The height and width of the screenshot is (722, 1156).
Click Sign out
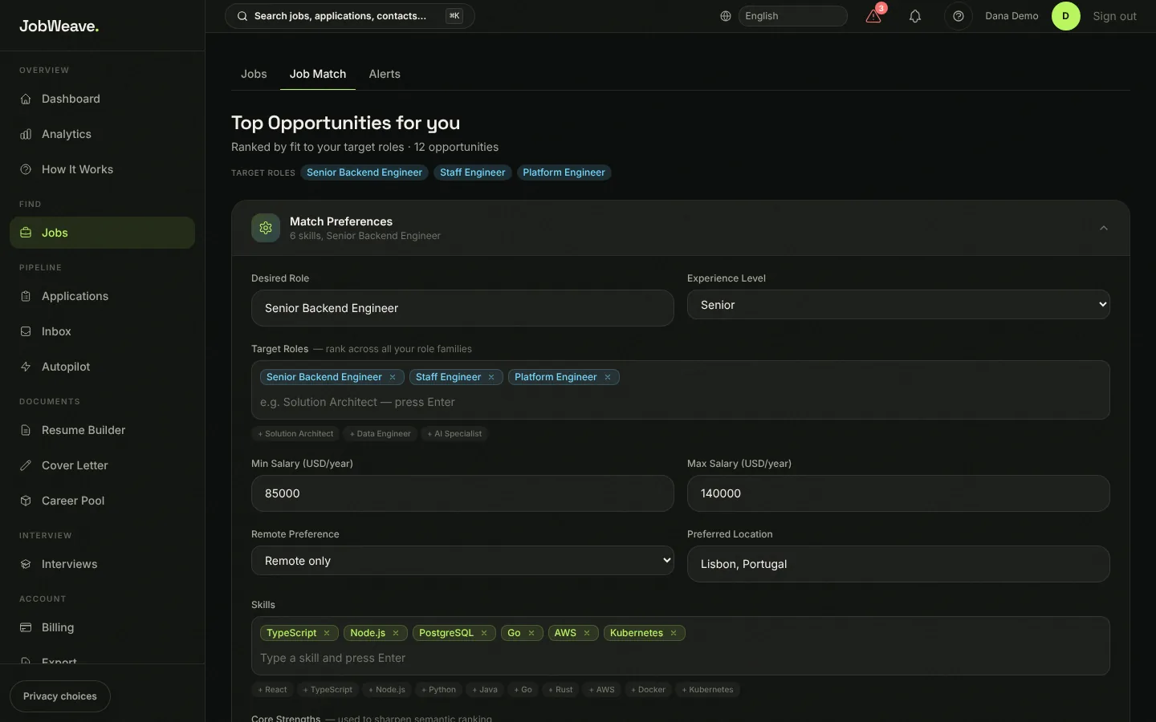point(1114,16)
